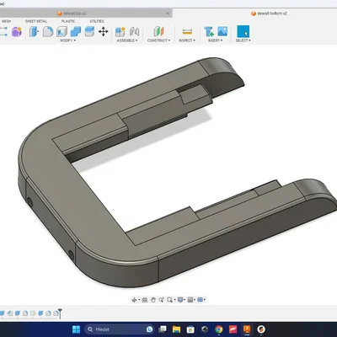The image size is (337, 337).
Task: Click the Orbit navigation icon
Action: click(x=134, y=300)
